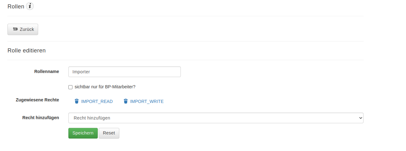The image size is (406, 151).
Task: Click the word Importer inside the name field
Action: tap(81, 72)
